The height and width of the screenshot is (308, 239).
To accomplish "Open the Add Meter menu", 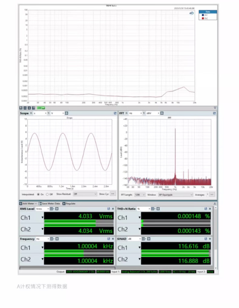I will [28, 203].
